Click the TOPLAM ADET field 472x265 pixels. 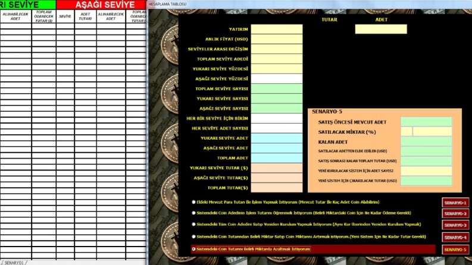tap(277, 158)
